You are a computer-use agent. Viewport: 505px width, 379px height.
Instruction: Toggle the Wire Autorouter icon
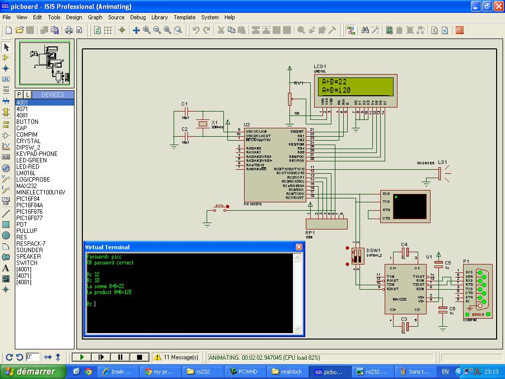click(x=351, y=30)
